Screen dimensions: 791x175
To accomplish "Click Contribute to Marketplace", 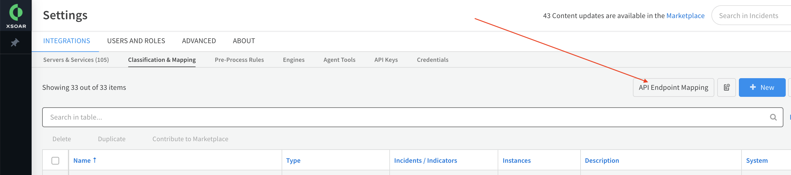I will pos(190,139).
